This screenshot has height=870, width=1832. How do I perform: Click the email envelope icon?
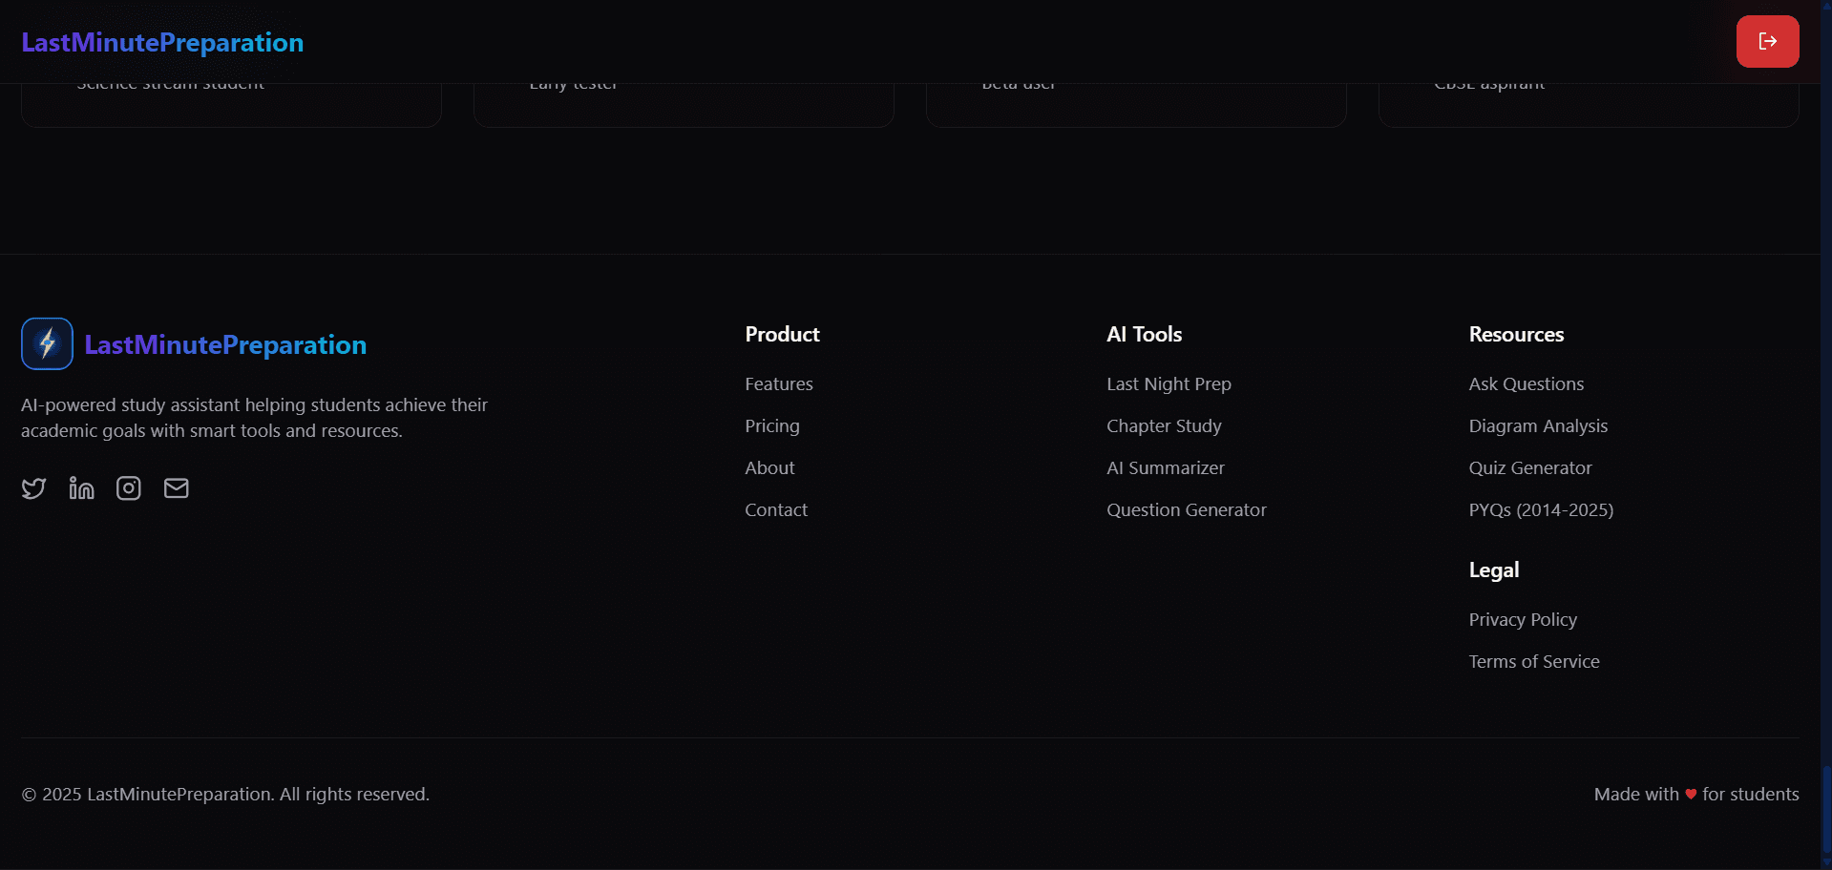click(176, 487)
